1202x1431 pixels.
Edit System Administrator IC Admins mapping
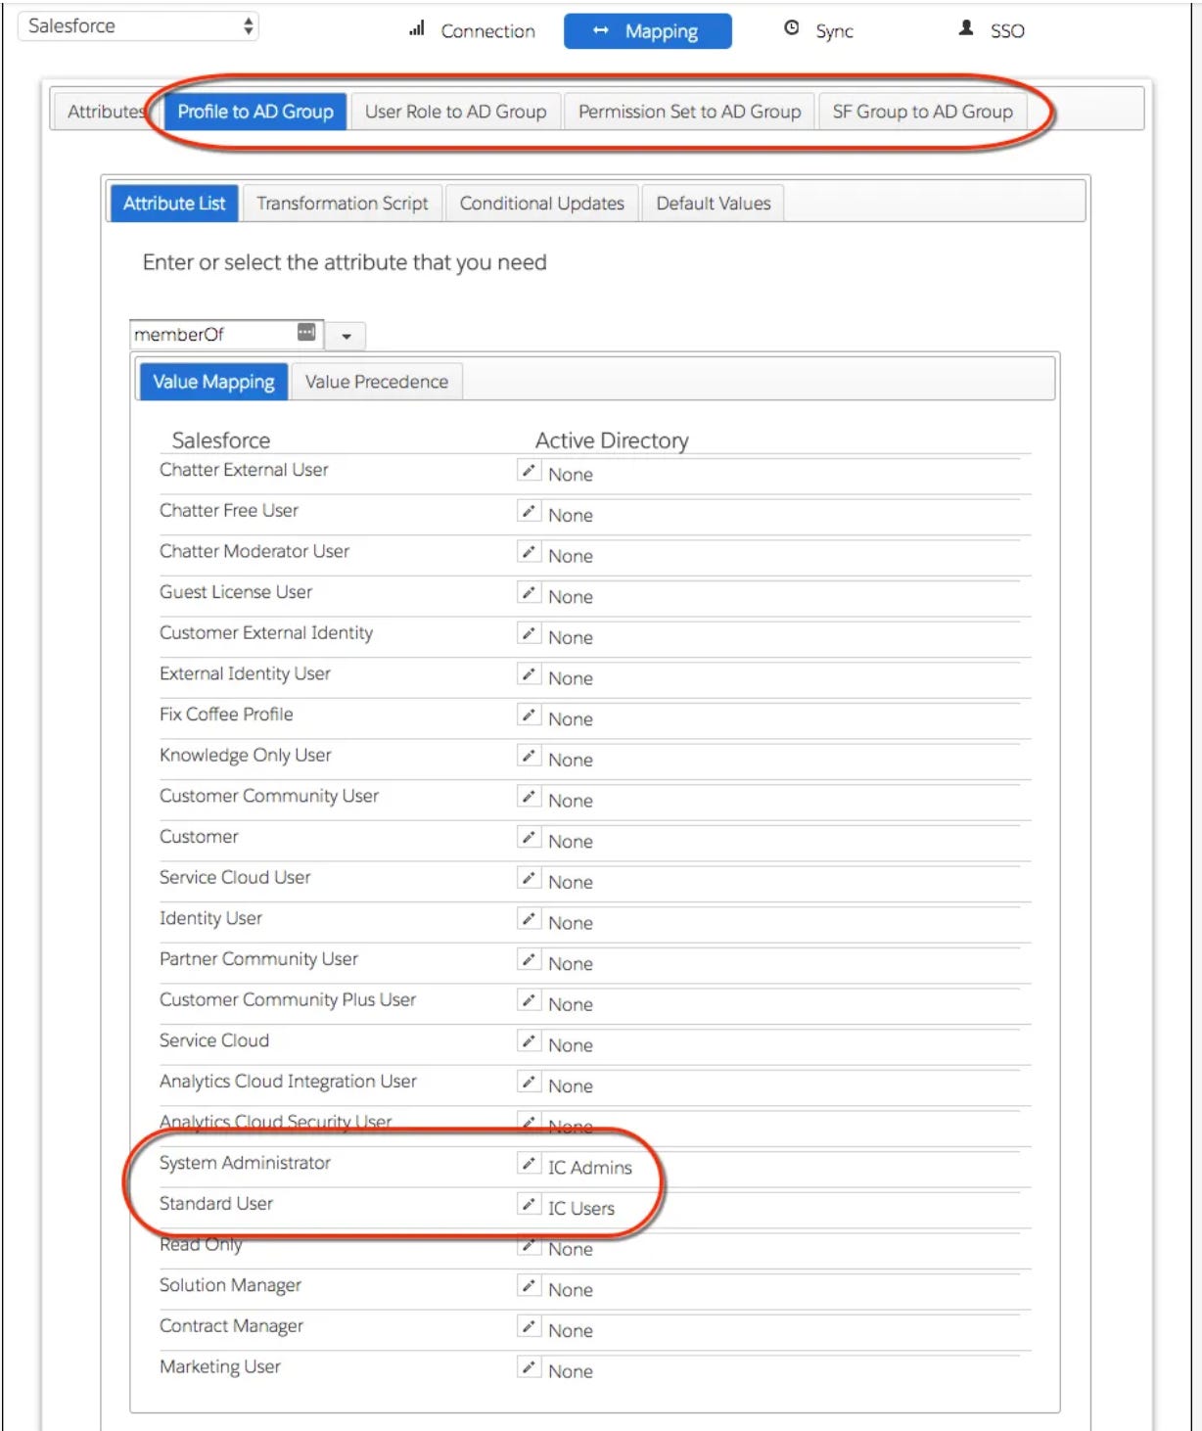coord(529,1164)
